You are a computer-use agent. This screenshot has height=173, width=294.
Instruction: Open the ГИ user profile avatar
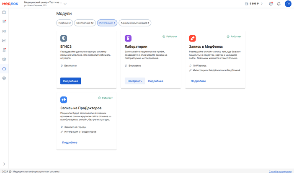point(288,4)
